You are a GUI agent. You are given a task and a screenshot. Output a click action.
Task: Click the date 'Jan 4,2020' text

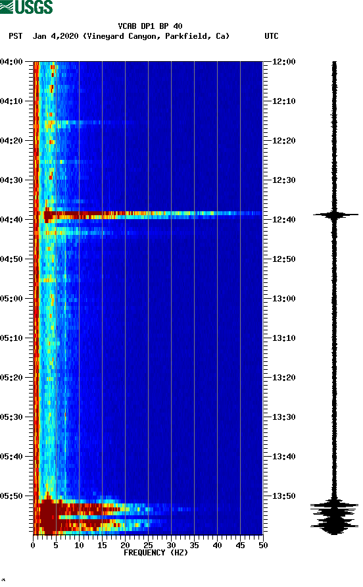click(56, 36)
